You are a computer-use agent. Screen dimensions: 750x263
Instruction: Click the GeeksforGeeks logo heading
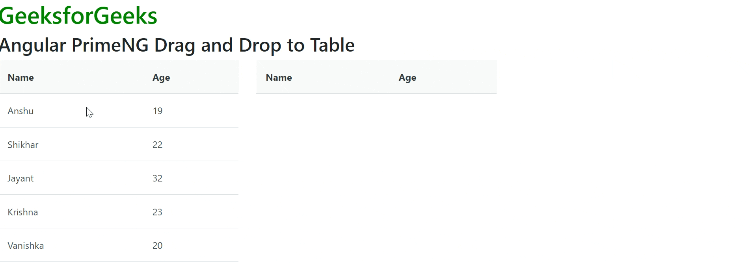click(78, 15)
